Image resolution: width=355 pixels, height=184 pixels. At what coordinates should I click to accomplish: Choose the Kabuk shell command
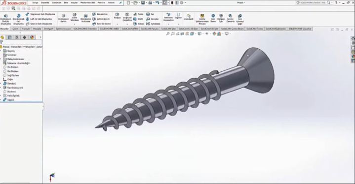(139, 24)
